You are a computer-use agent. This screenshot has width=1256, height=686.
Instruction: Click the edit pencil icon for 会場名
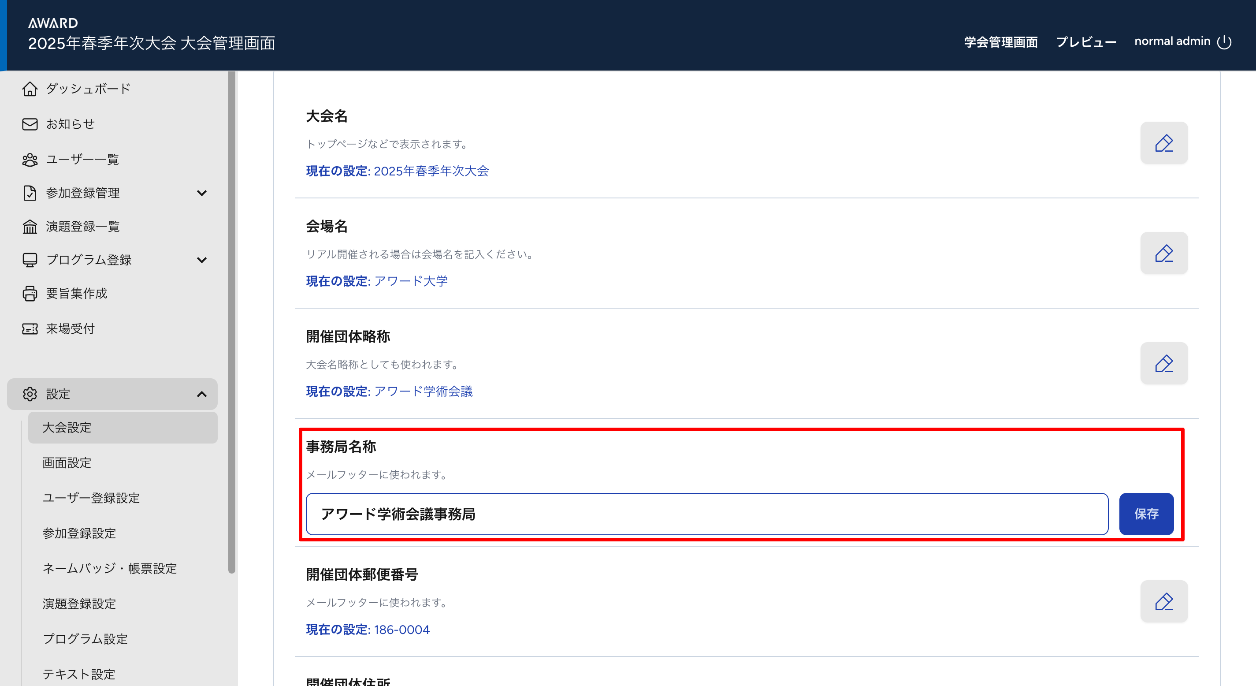1163,253
